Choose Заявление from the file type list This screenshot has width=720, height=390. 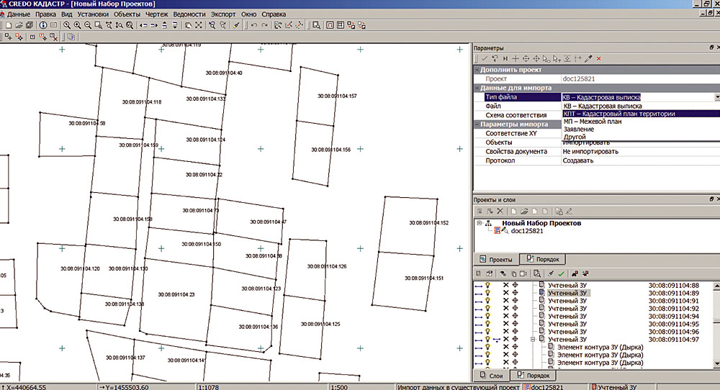[579, 130]
